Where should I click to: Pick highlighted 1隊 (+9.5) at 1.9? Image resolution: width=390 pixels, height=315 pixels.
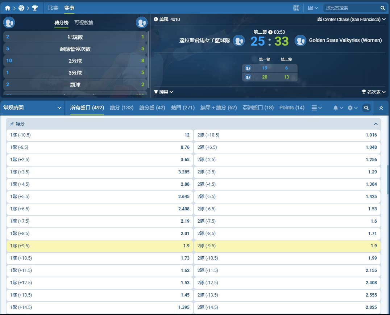pos(100,246)
